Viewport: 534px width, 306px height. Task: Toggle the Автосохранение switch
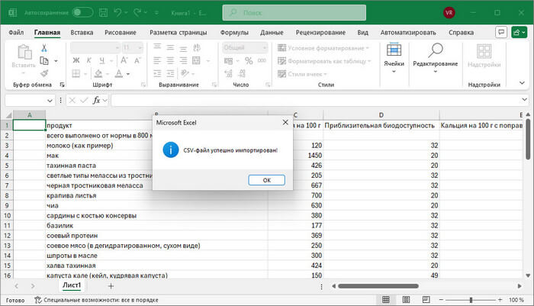pos(82,12)
